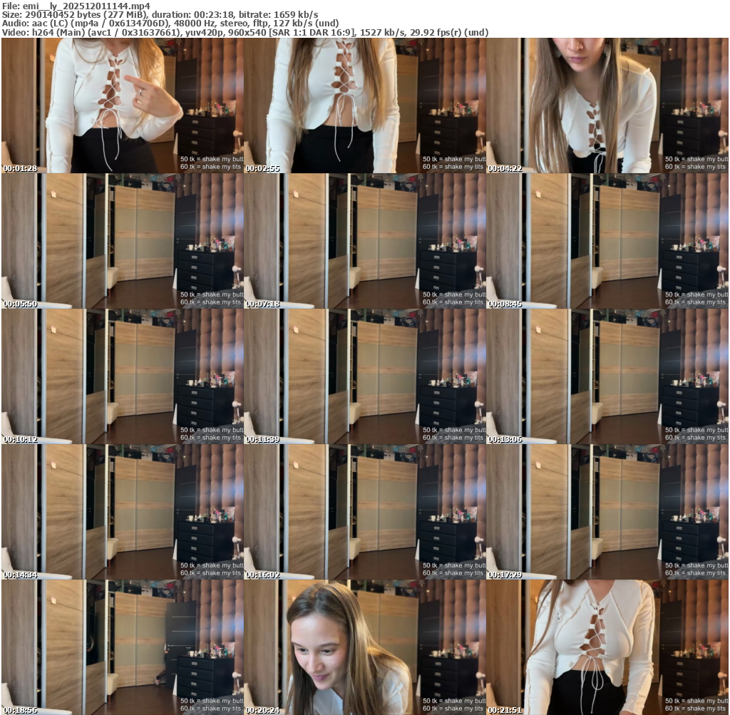Open the thumbnail at 00:01:28
The height and width of the screenshot is (715, 730).
click(122, 106)
